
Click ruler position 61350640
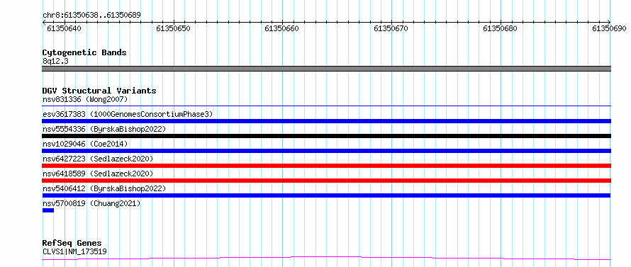point(64,28)
